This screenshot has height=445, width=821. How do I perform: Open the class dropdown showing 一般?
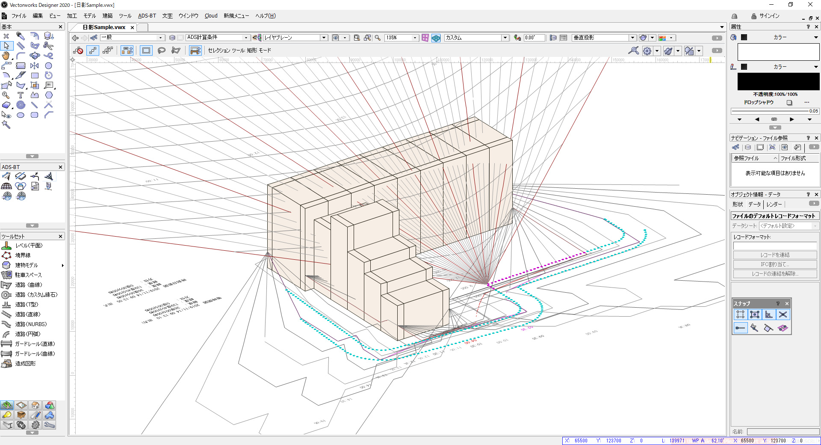[132, 38]
